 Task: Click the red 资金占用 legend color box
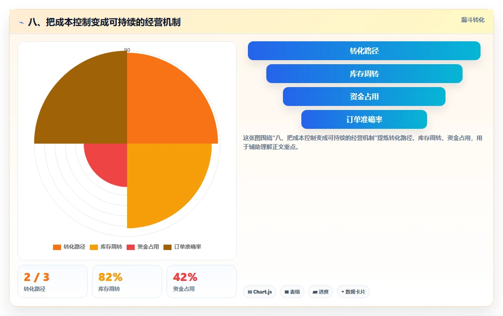tap(131, 247)
